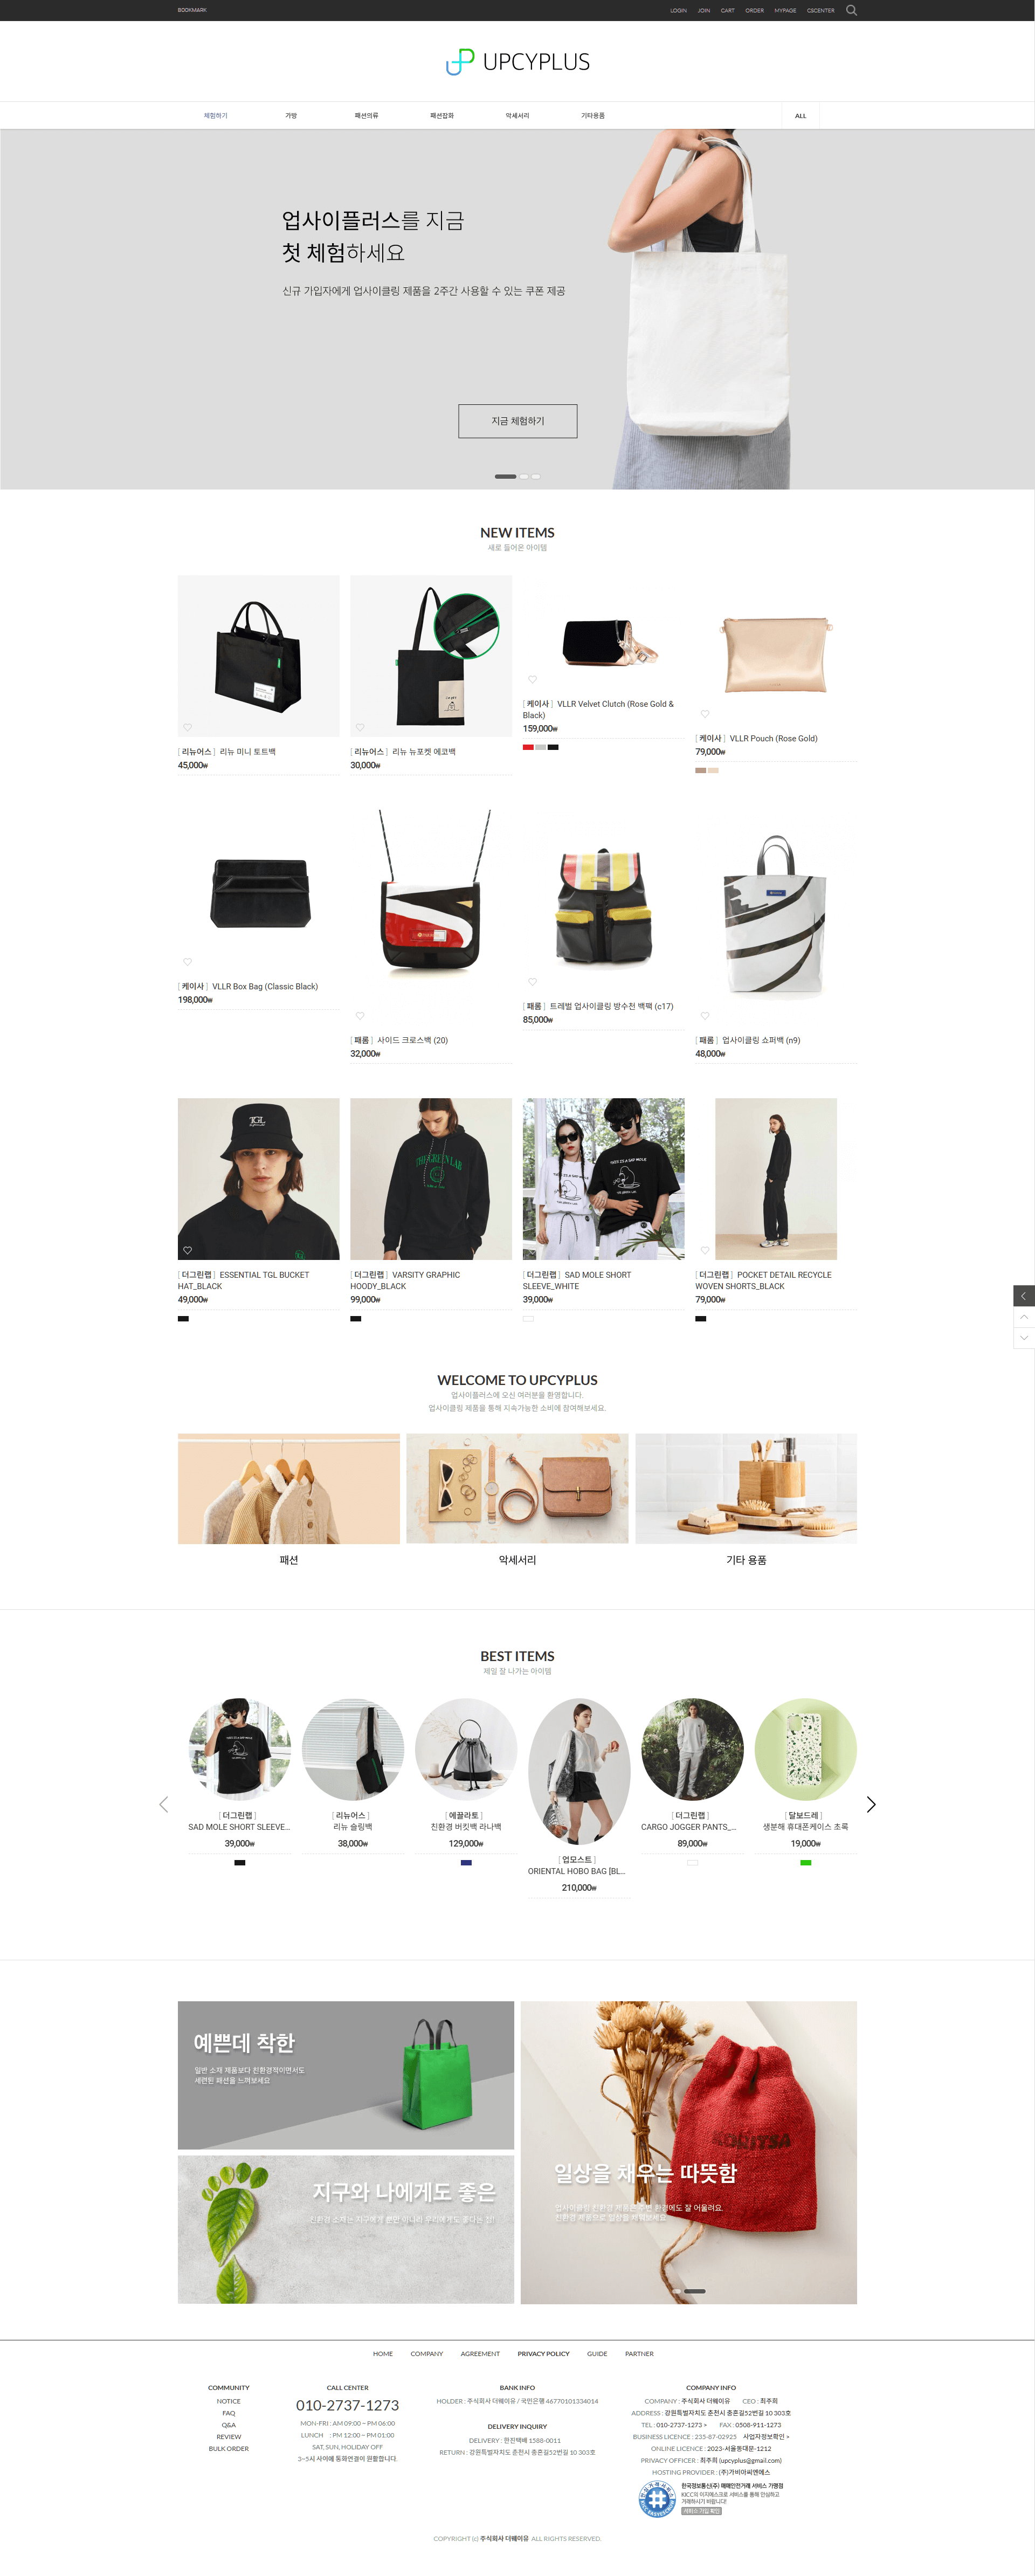Open the CART link in top bar
This screenshot has width=1035, height=2576.
pyautogui.click(x=727, y=10)
